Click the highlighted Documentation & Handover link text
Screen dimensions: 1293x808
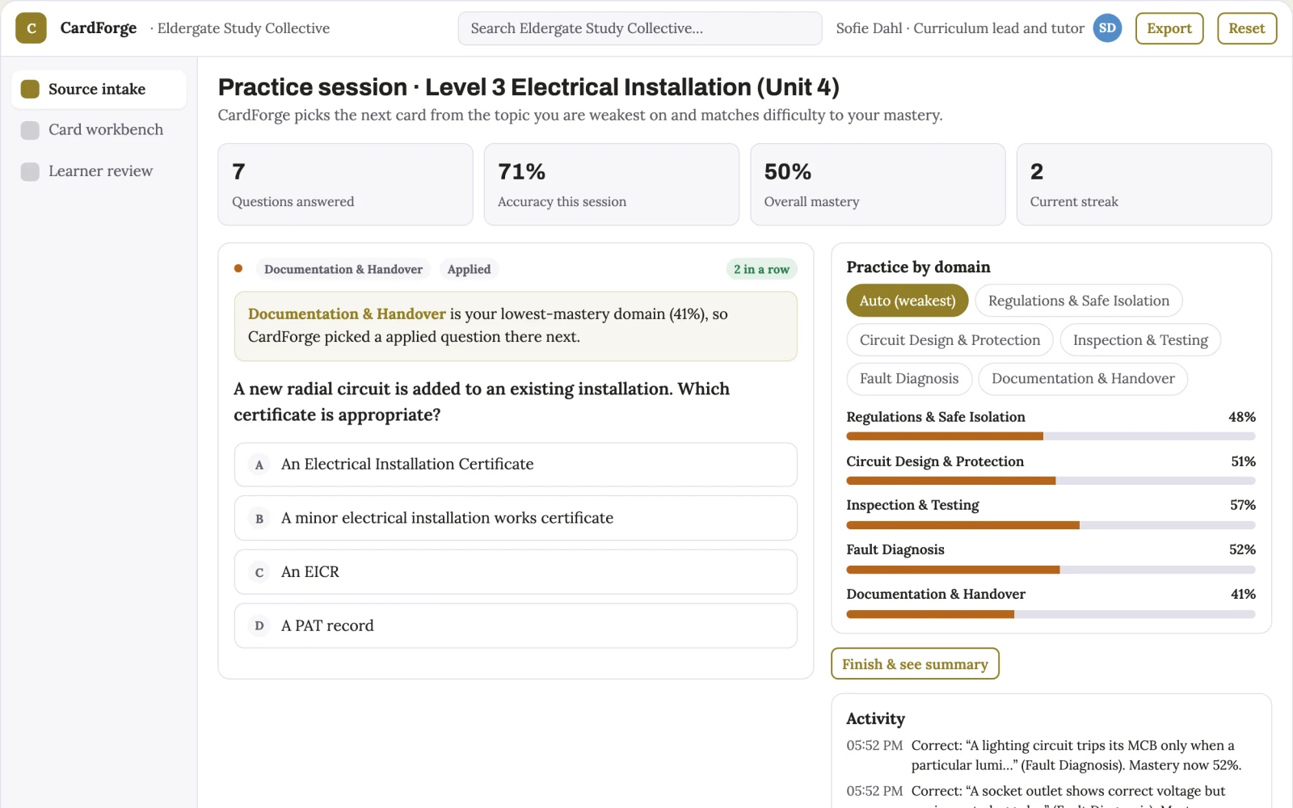347,314
